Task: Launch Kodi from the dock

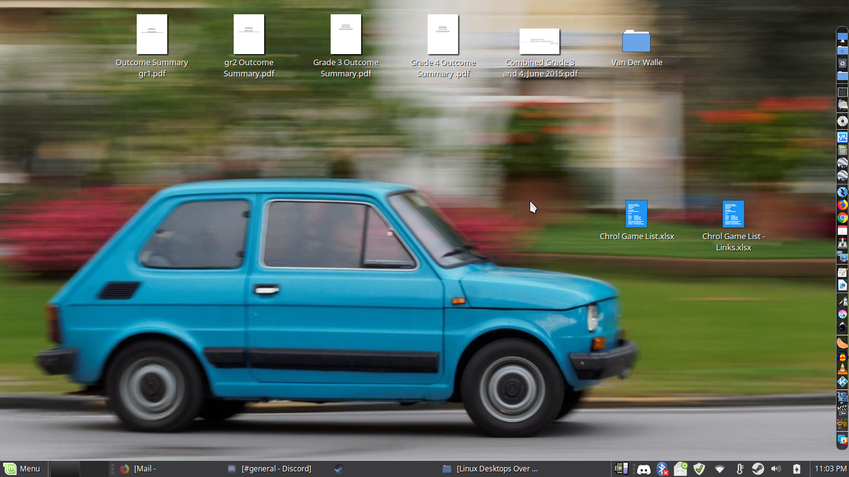Action: (x=843, y=381)
